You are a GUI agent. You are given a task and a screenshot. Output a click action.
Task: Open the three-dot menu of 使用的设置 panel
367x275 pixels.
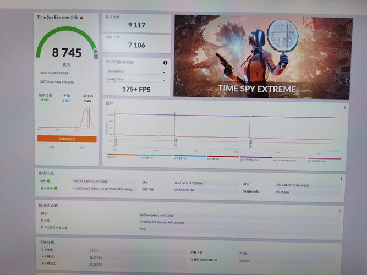click(340, 211)
